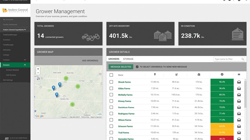Open Inventory in the sidebar
The width and height of the screenshot is (250, 140).
7,40
